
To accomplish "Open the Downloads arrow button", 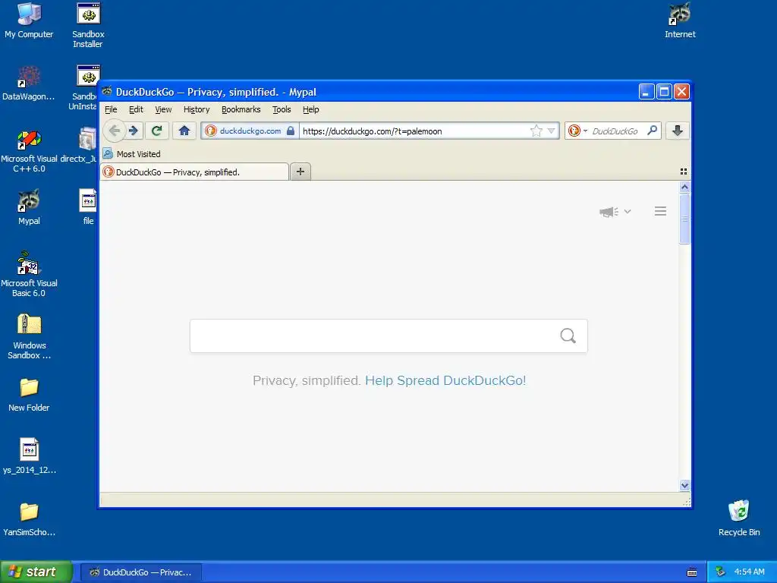I will [x=678, y=131].
